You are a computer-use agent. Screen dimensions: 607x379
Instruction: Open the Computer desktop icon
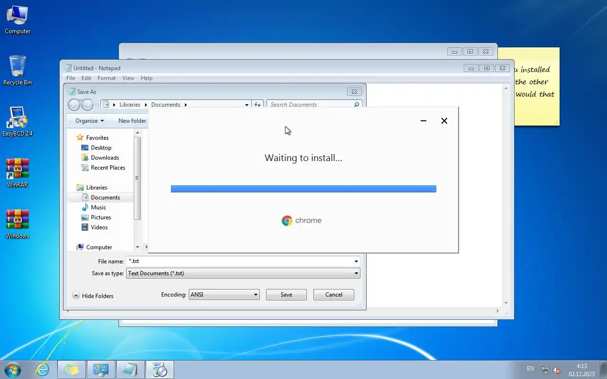18,20
